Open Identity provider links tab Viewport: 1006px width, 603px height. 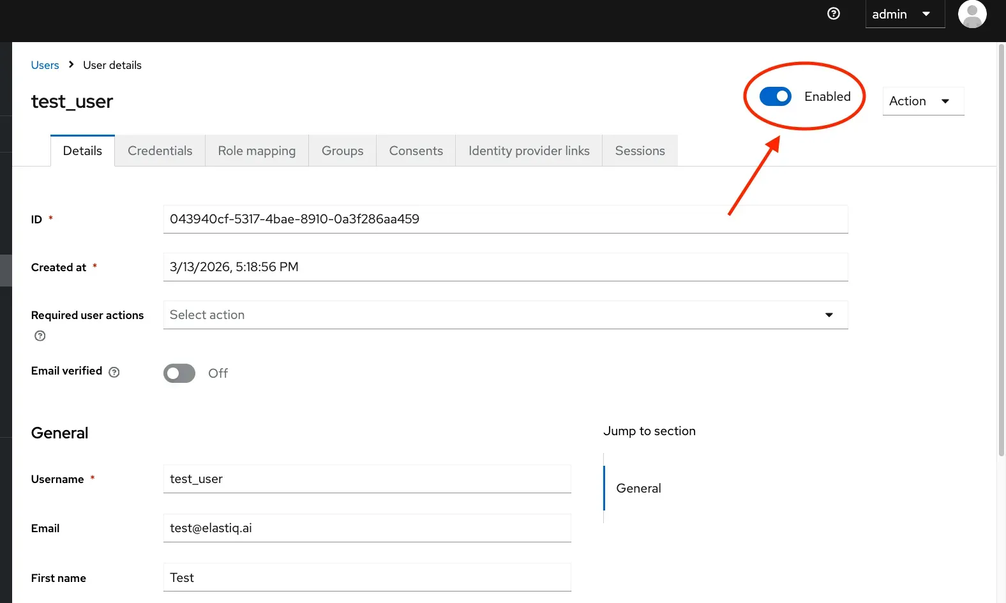(x=529, y=151)
